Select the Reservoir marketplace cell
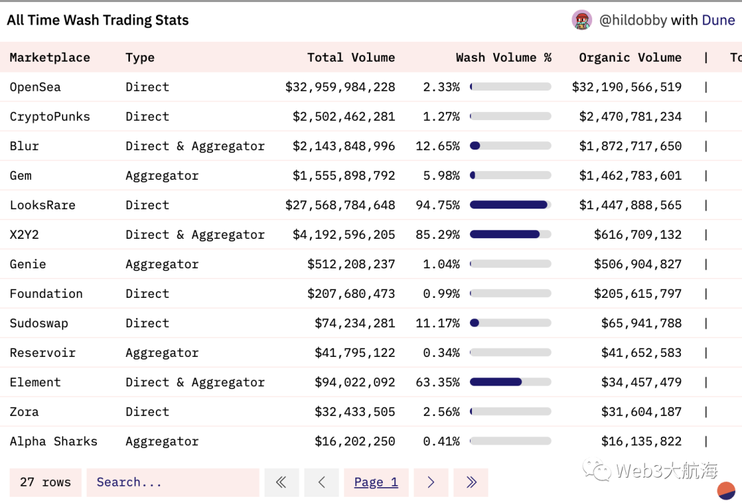Screen dimensions: 742x503 (43, 353)
